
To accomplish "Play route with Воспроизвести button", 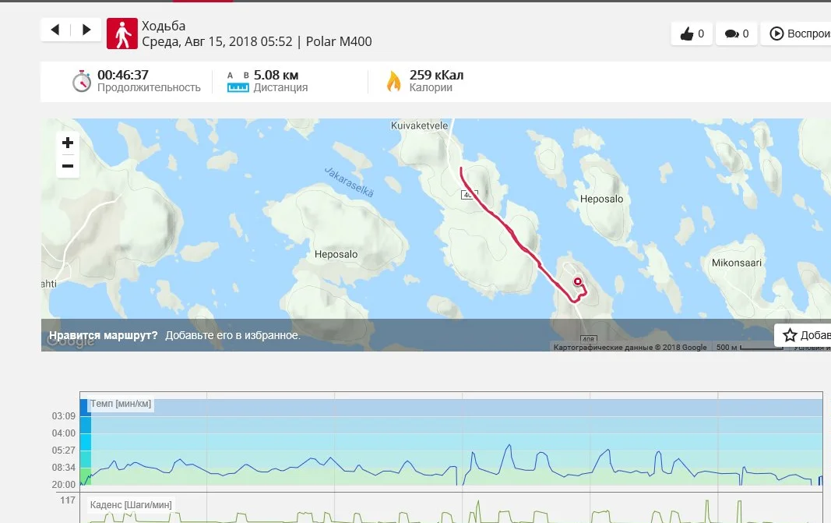I will pos(797,34).
